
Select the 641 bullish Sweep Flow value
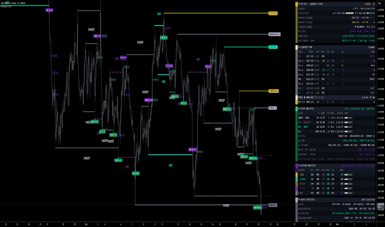pos(349,36)
